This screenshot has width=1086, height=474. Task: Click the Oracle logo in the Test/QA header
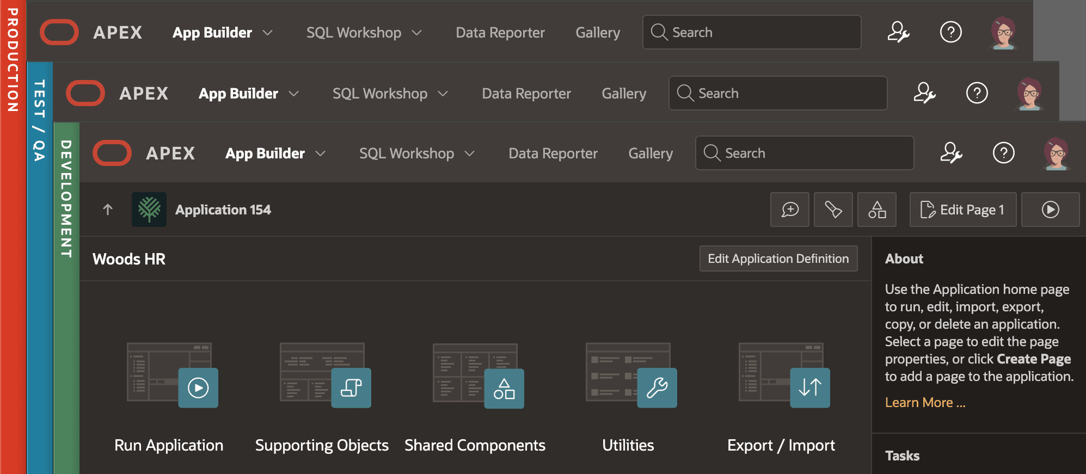pyautogui.click(x=85, y=93)
